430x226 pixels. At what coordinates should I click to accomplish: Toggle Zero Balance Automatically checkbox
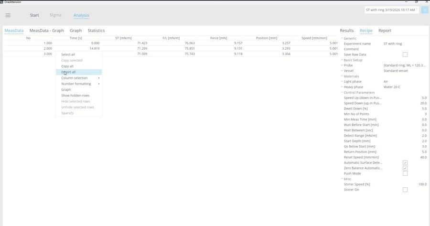point(405,168)
